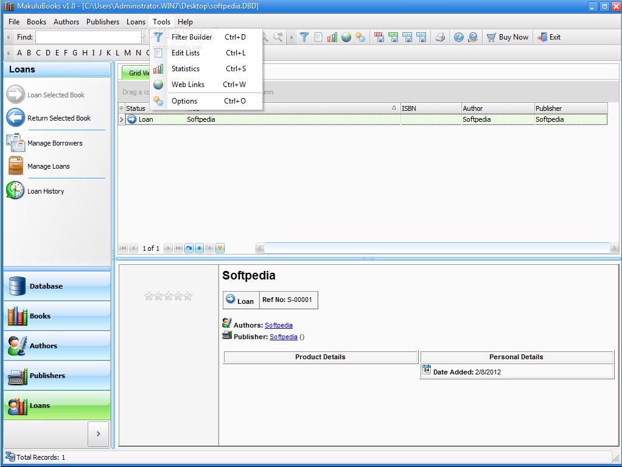Viewport: 622px width, 467px height.
Task: Filter by letter M in alphabet bar
Action: [127, 53]
